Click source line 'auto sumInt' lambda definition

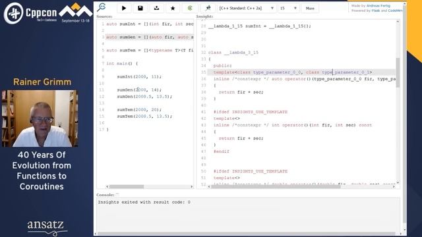pos(150,24)
